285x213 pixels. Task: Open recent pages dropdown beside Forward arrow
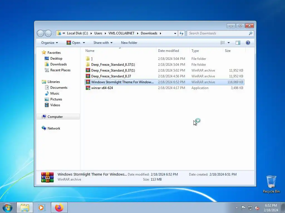[54, 34]
